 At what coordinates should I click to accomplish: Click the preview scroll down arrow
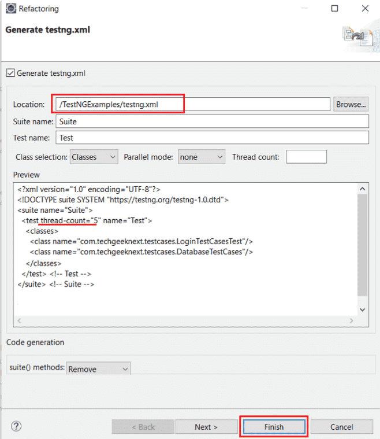click(362, 309)
